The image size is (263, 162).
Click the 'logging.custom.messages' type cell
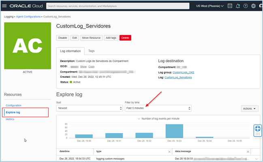point(110,159)
